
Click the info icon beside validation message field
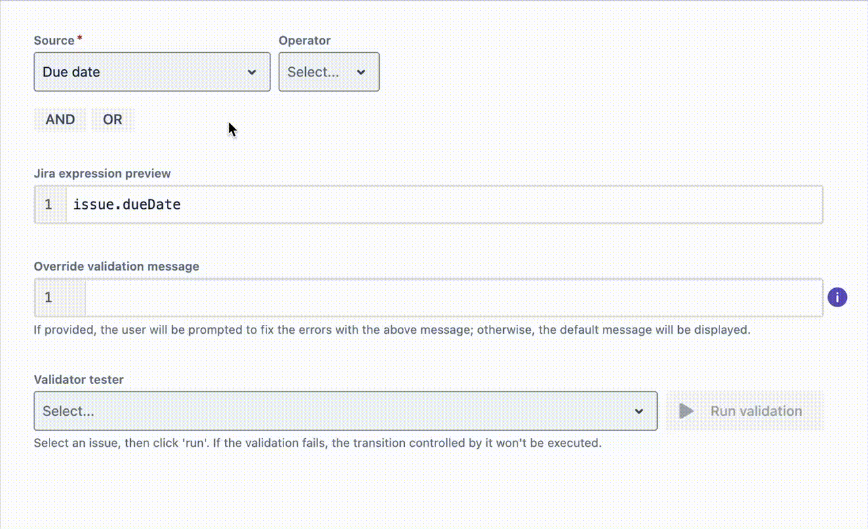(x=837, y=297)
